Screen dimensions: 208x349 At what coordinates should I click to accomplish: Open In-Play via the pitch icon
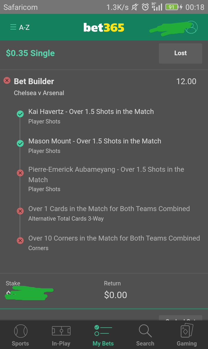click(61, 331)
